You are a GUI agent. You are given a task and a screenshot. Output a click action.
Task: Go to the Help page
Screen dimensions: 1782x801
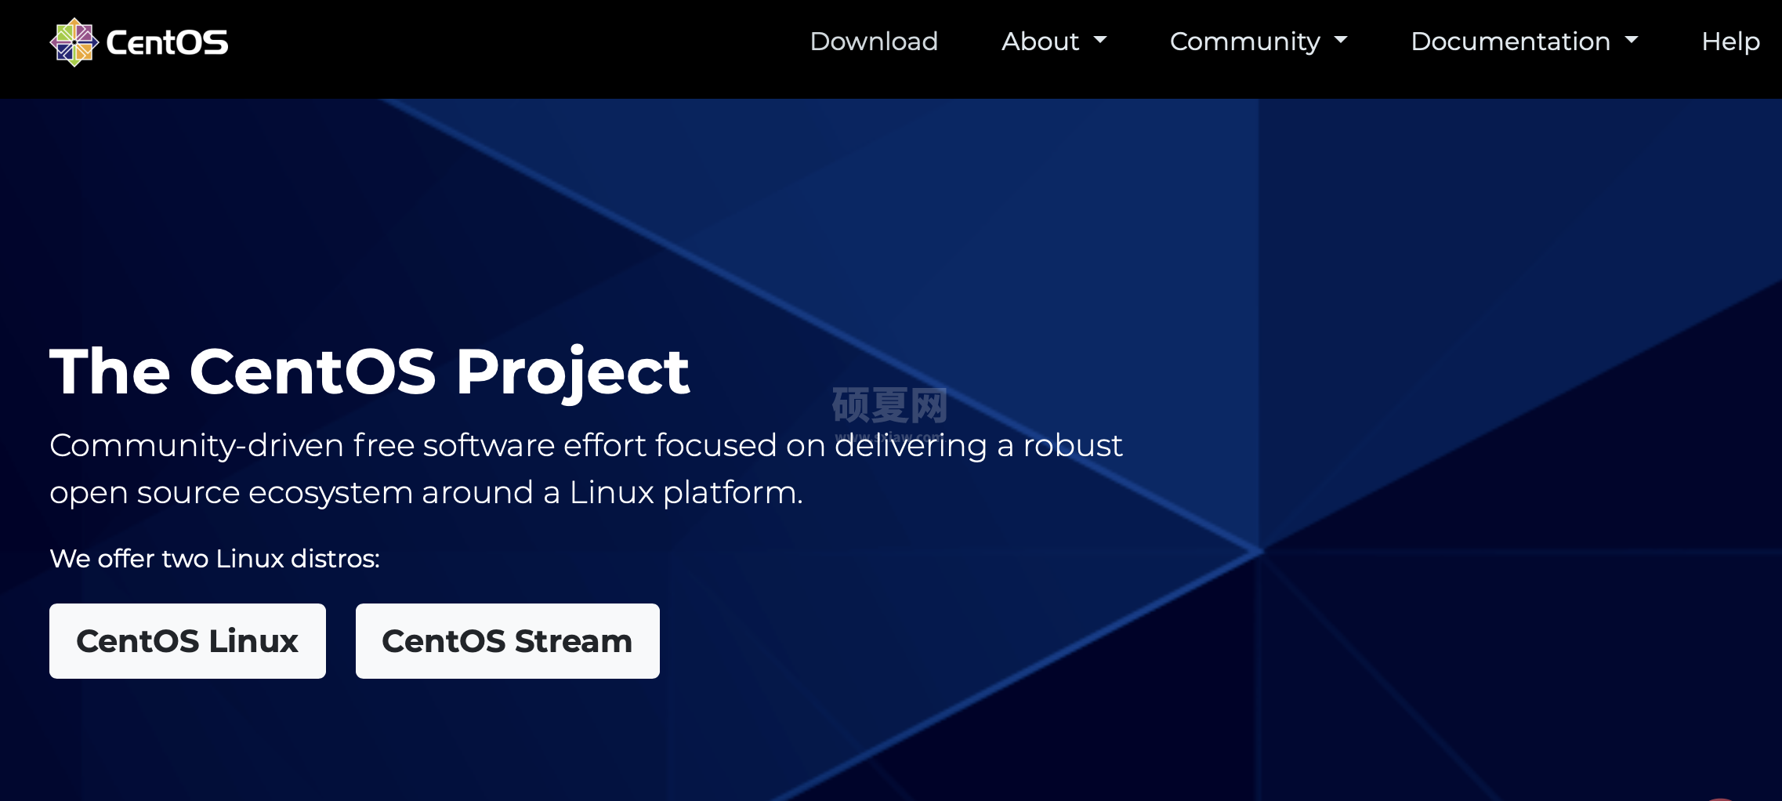point(1730,41)
